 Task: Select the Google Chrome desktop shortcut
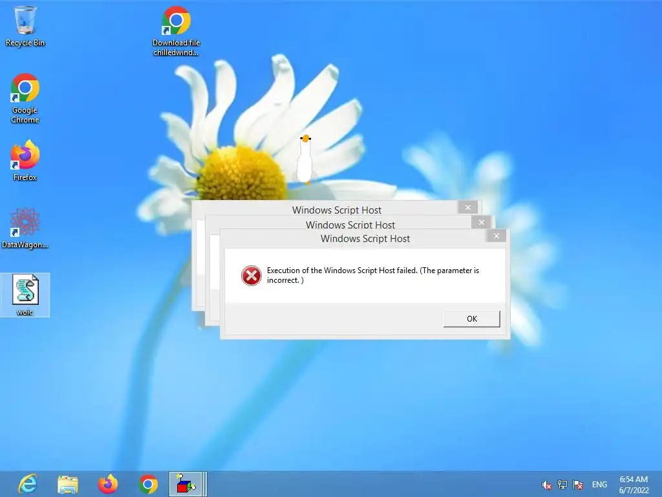point(25,98)
